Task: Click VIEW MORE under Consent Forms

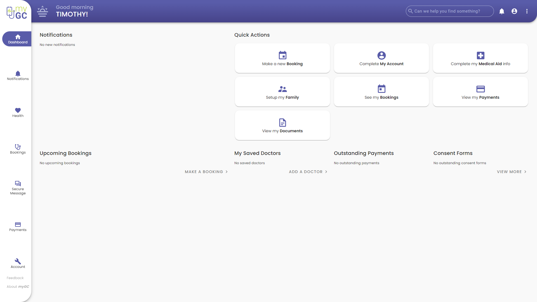Action: [512, 172]
